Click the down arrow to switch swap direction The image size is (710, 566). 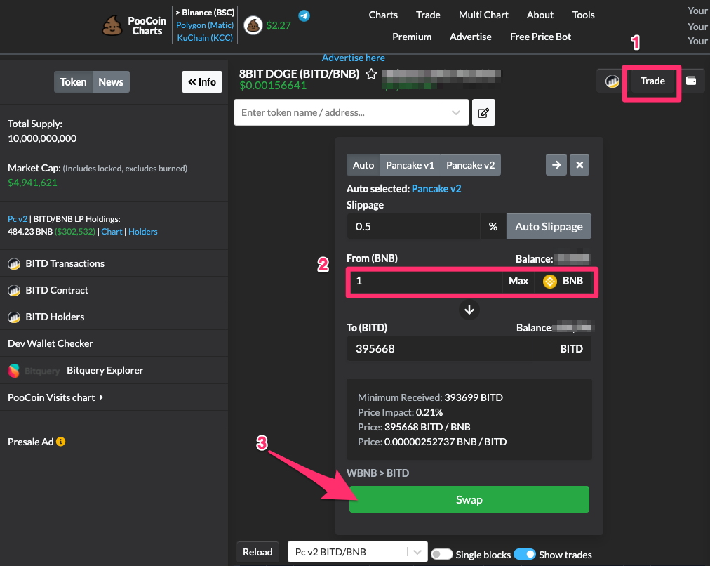point(469,310)
